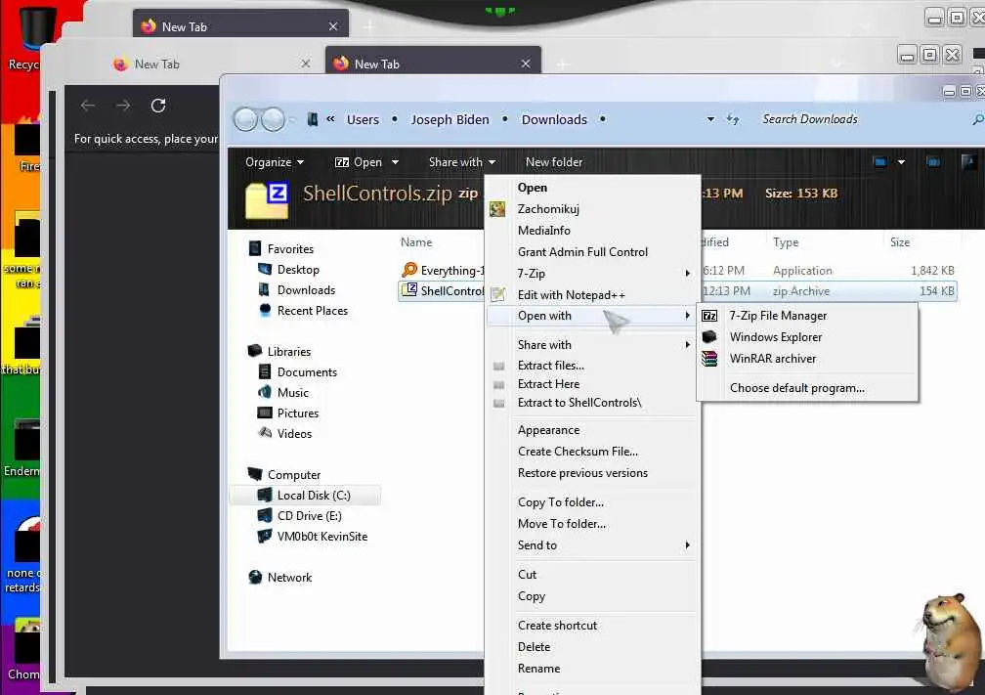
Task: Choose Edit with Notepad++
Action: click(571, 295)
